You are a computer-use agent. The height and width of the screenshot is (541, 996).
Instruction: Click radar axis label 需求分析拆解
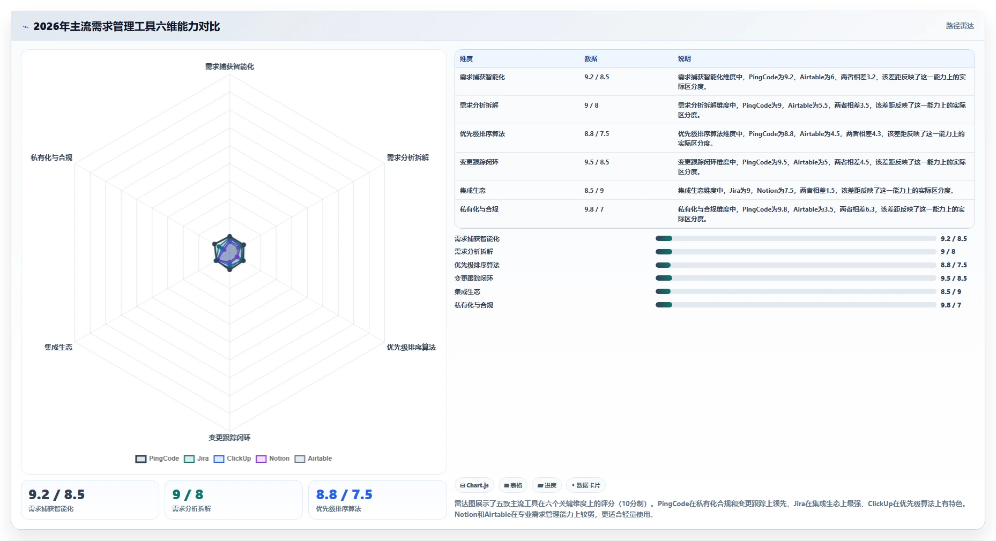[408, 157]
